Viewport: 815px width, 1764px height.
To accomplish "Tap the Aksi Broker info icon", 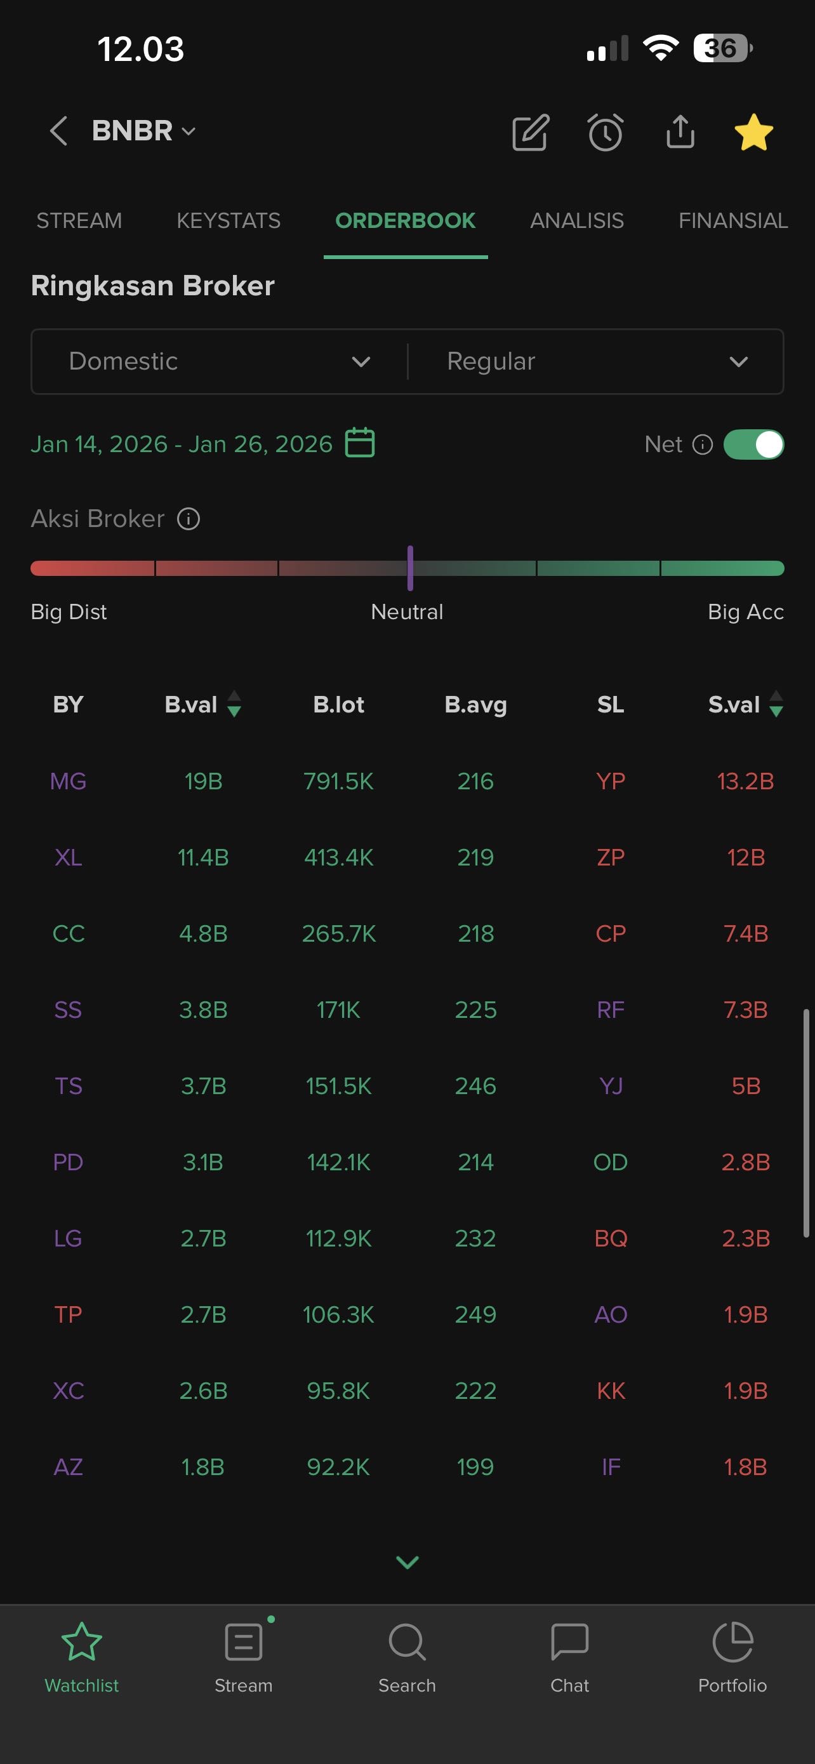I will 189,519.
